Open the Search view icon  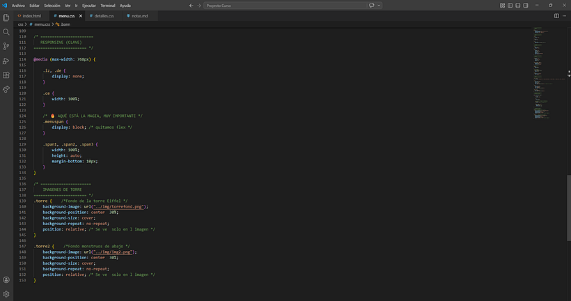[x=6, y=32]
